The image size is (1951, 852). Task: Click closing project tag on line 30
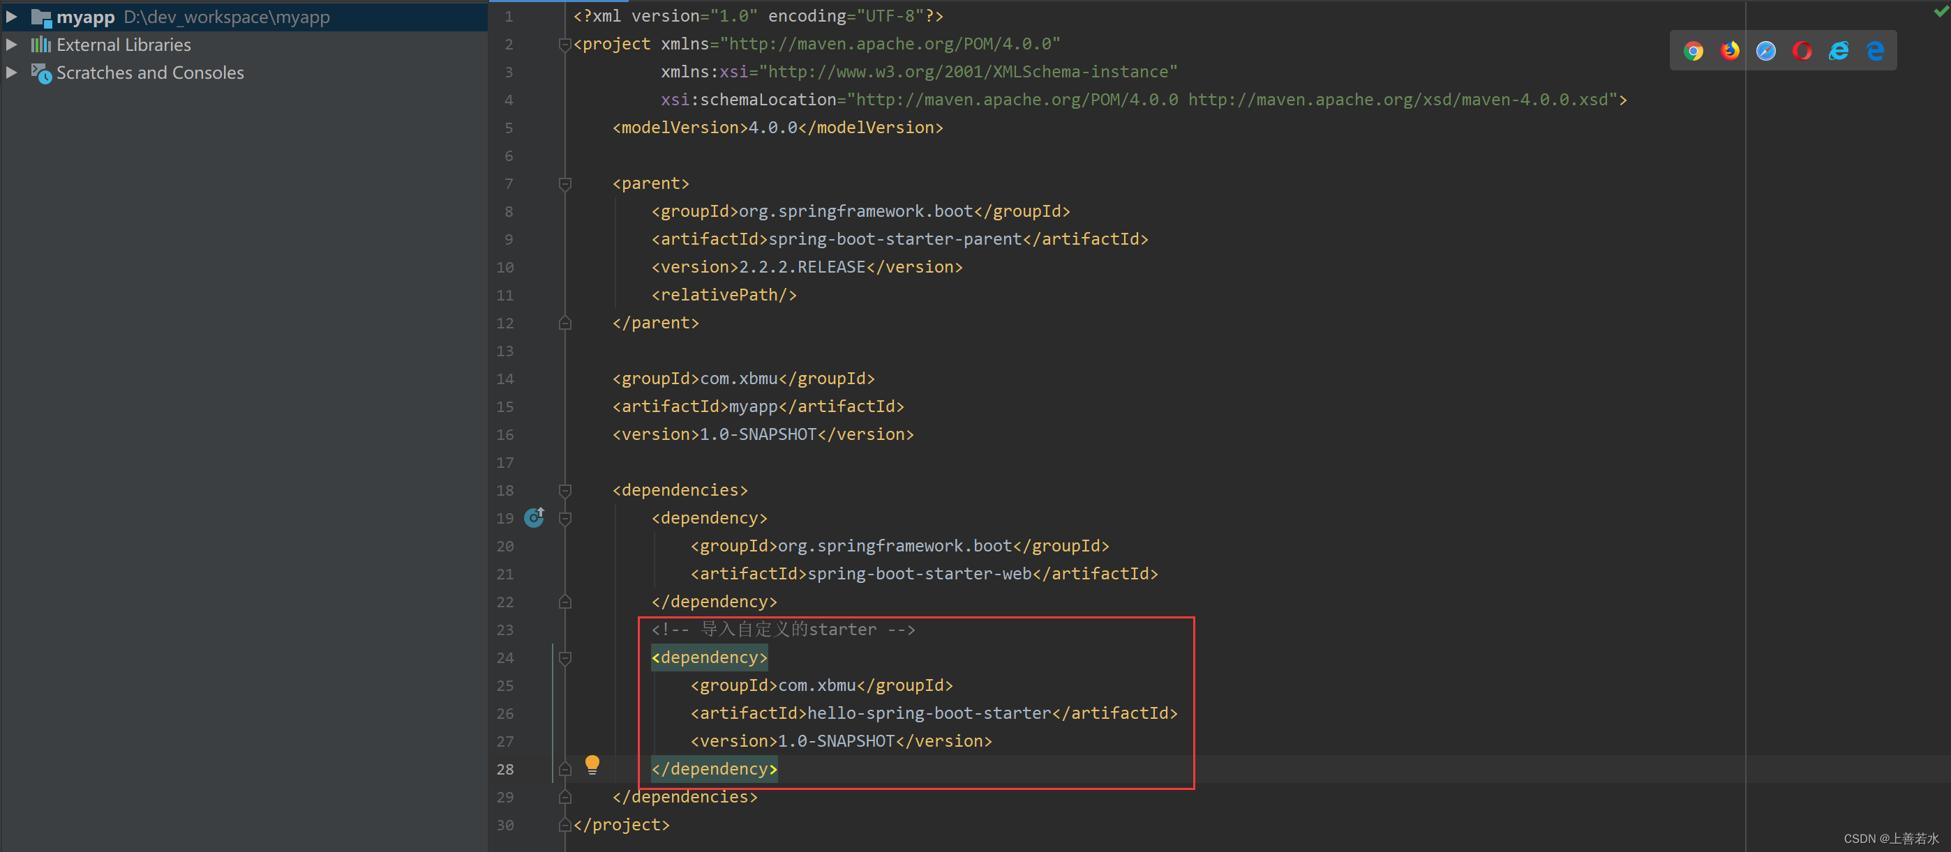[x=622, y=825]
